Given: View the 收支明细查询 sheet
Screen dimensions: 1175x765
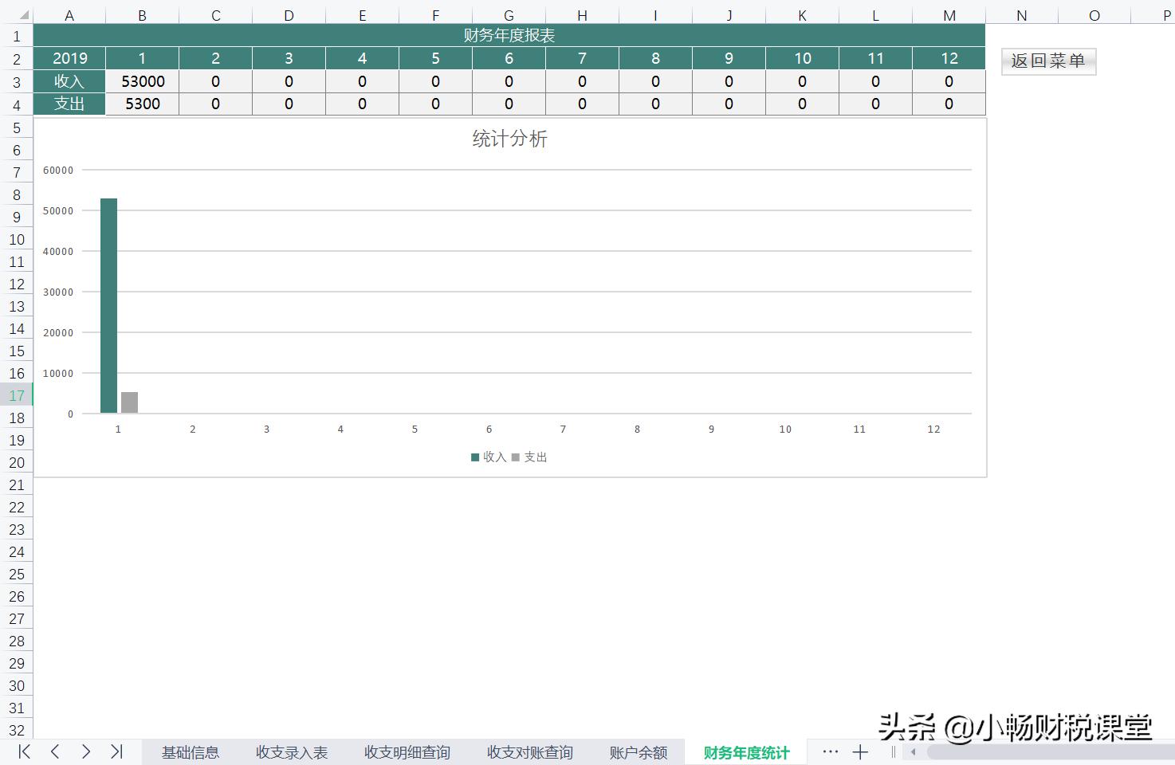Looking at the screenshot, I should tap(407, 751).
